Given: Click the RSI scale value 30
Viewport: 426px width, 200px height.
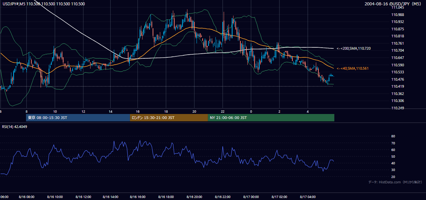Looking at the screenshot, I should click(x=393, y=170).
